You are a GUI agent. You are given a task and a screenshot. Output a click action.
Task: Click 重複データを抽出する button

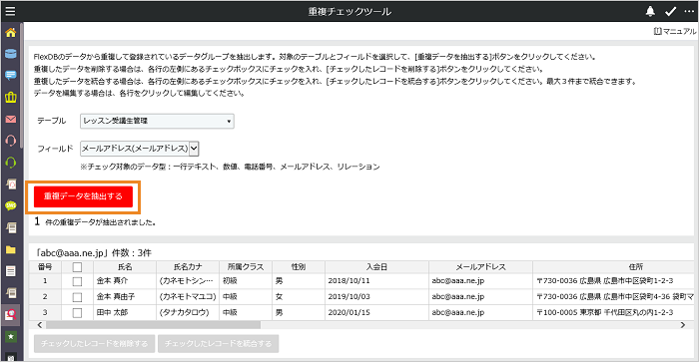pyautogui.click(x=83, y=196)
